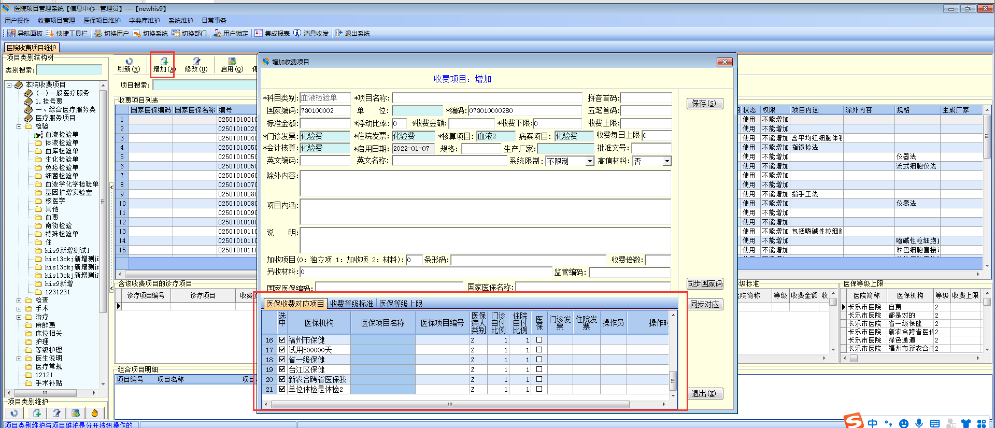
Task: Click the 刷新(R) refresh item list icon
Action: [129, 61]
